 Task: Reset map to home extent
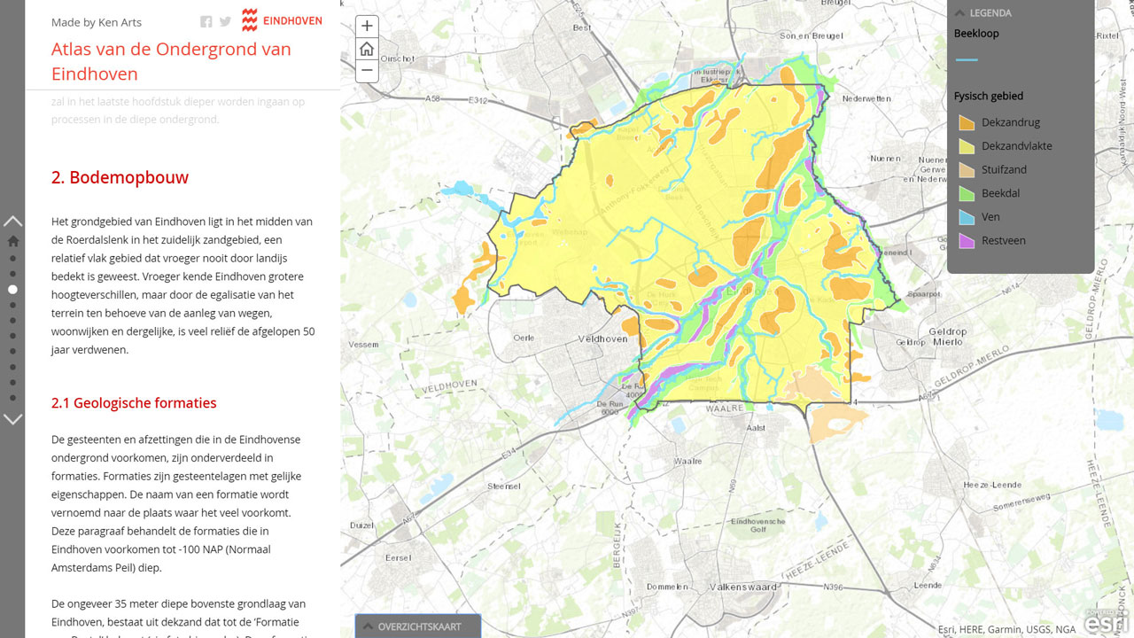point(367,49)
